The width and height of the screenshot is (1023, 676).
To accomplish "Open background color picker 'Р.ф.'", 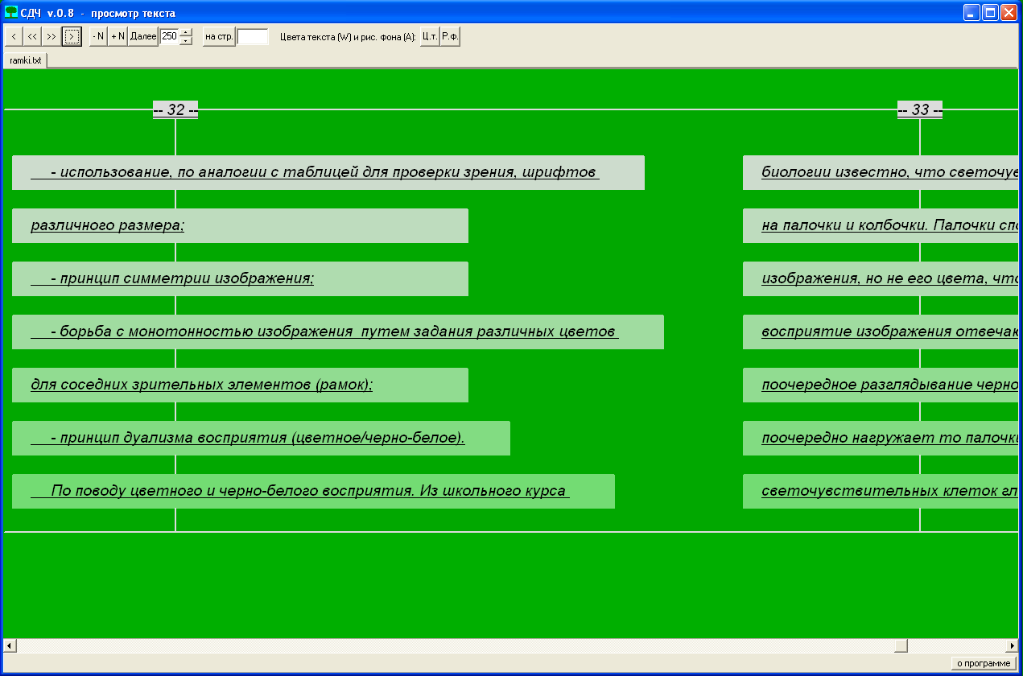I will click(450, 36).
